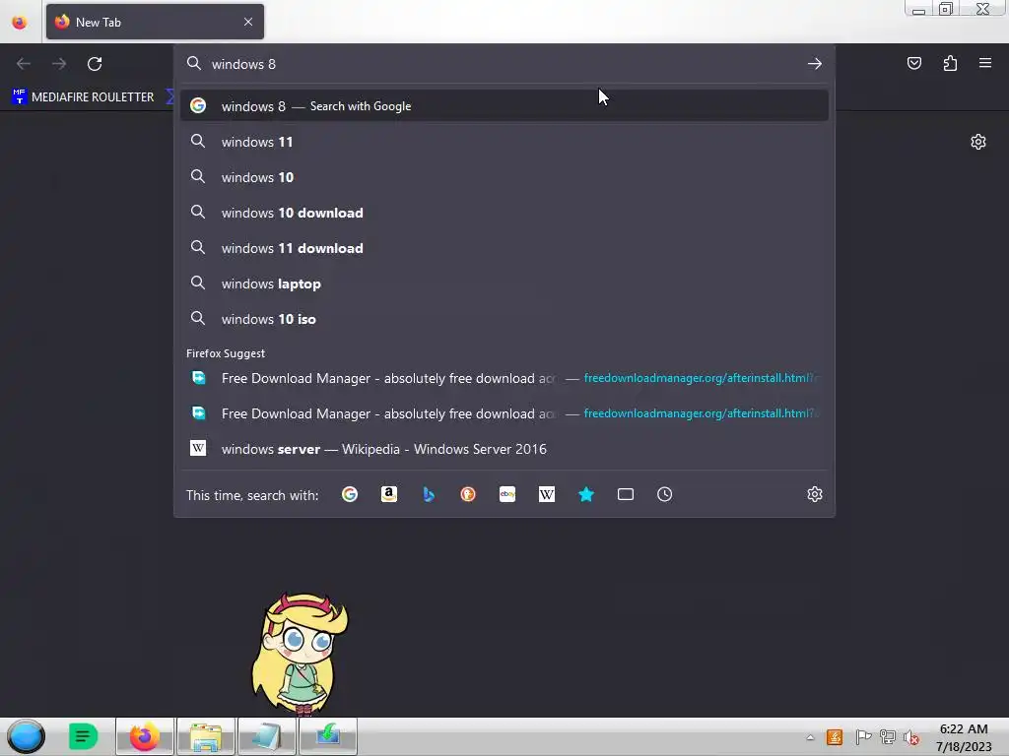Open MEDIAFIRE ROULETTER bookmark
This screenshot has width=1009, height=756.
point(83,97)
